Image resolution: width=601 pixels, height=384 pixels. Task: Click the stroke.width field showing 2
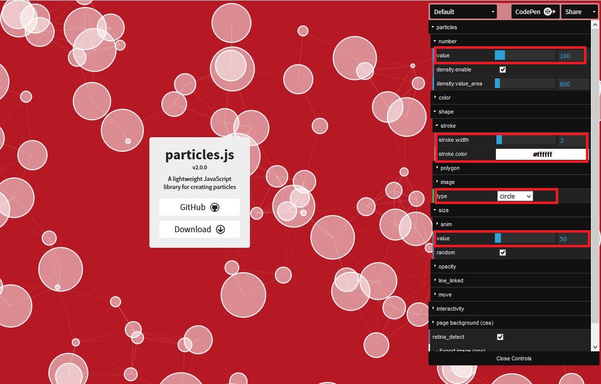tap(572, 140)
